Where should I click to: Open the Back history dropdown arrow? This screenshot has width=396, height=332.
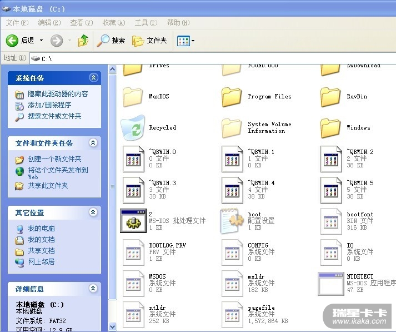(x=42, y=41)
